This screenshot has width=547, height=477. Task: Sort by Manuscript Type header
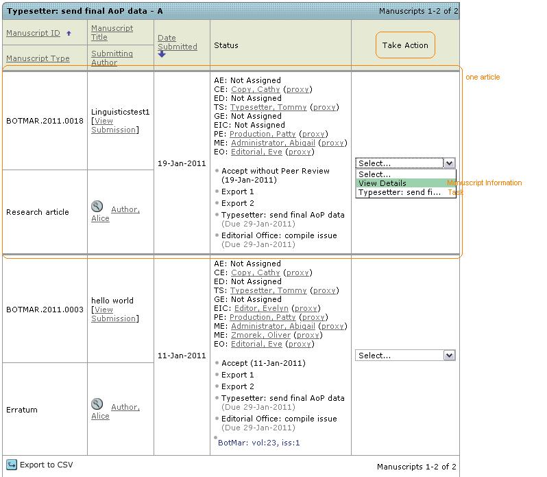(x=38, y=58)
